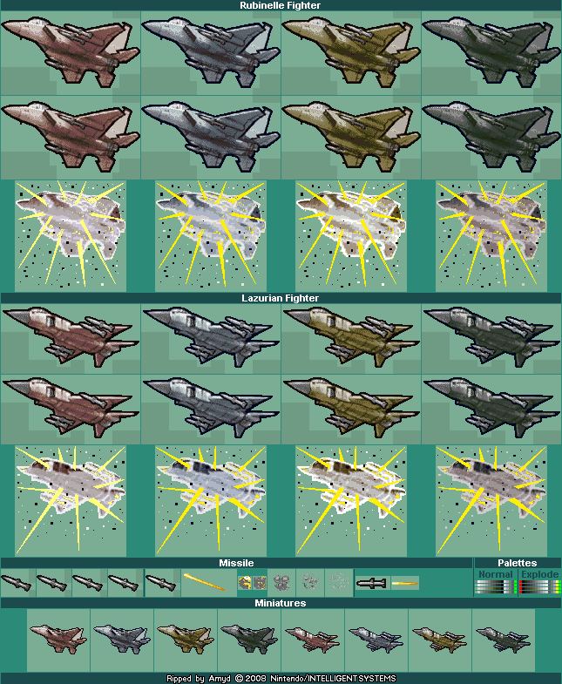Select the green Rubinelle Fighter first-frame sprite
The image size is (562, 684).
click(491, 53)
